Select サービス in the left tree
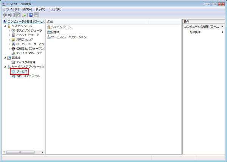This screenshot has width=227, height=162. [22, 71]
